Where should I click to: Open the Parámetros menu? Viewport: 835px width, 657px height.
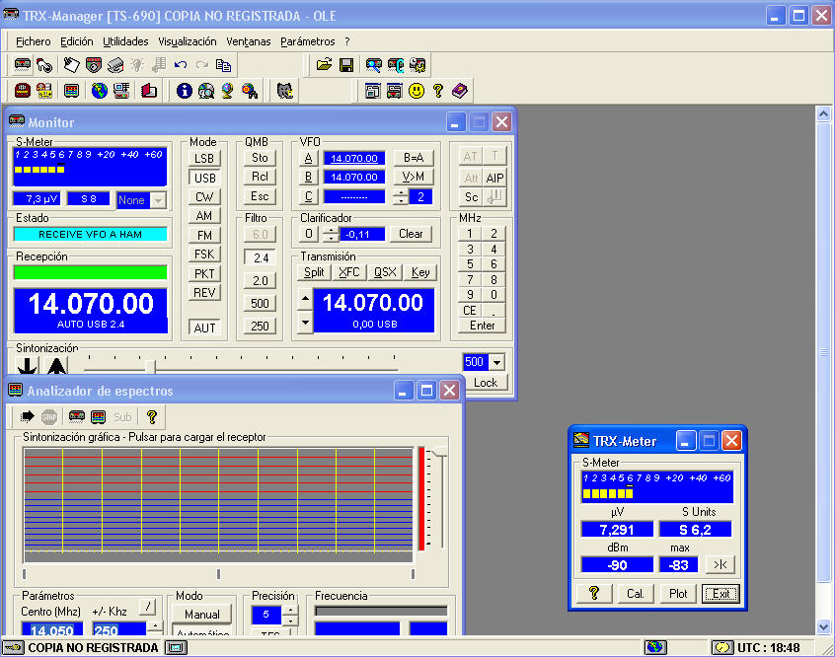(307, 41)
